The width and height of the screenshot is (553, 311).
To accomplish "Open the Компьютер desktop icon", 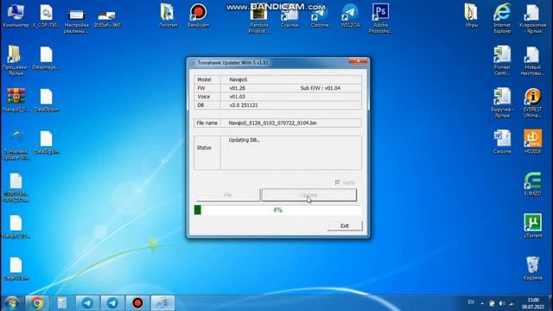I will [x=16, y=16].
